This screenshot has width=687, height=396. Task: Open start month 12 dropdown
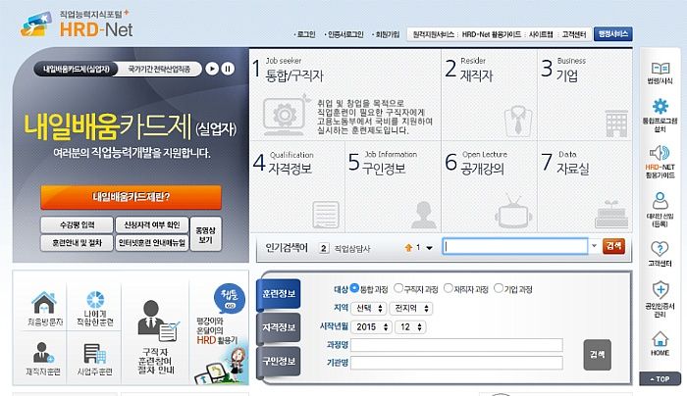coord(410,326)
